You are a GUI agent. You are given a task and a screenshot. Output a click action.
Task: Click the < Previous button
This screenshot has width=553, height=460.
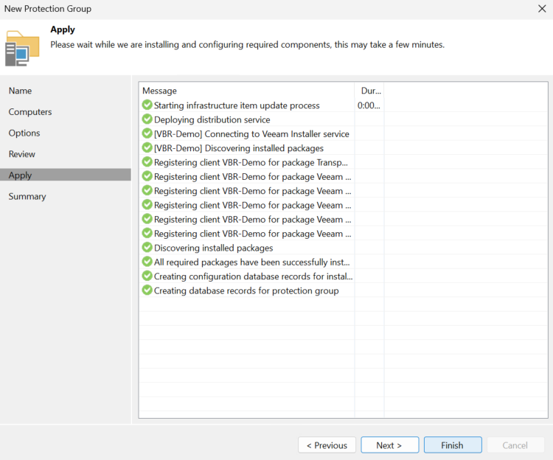point(327,445)
